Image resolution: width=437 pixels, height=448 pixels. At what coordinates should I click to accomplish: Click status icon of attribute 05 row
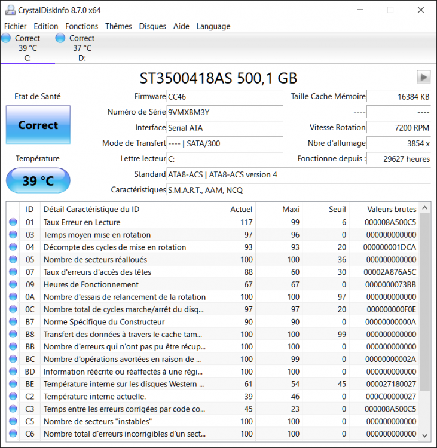coord(13,260)
